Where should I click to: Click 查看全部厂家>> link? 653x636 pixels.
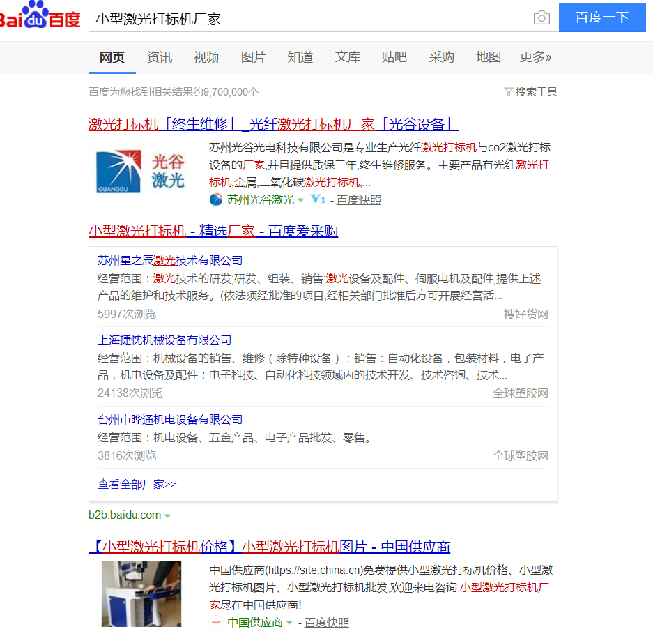click(137, 484)
